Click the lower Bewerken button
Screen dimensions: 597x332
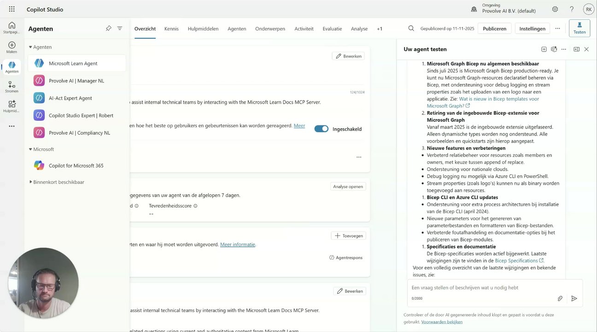[350, 291]
